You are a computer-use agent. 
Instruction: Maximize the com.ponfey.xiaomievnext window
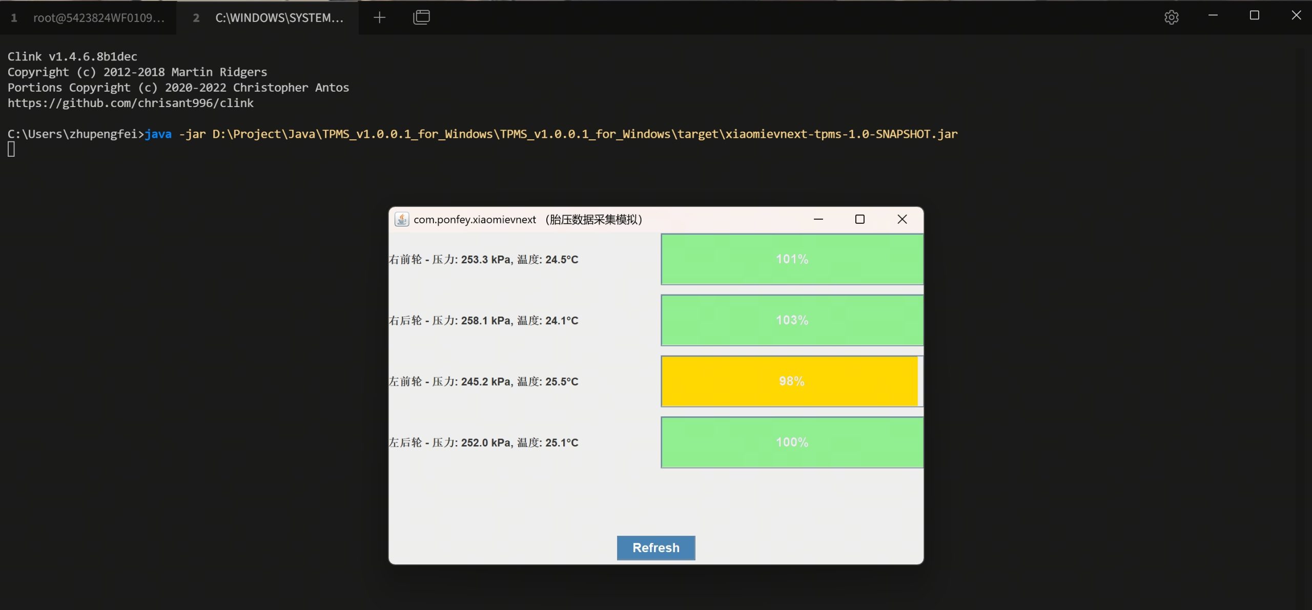[x=859, y=219]
